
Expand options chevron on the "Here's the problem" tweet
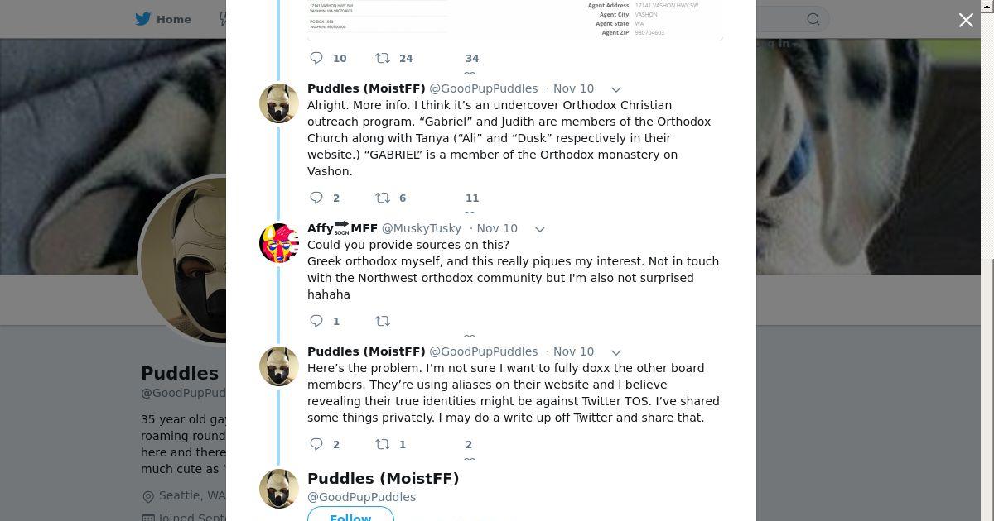[615, 352]
